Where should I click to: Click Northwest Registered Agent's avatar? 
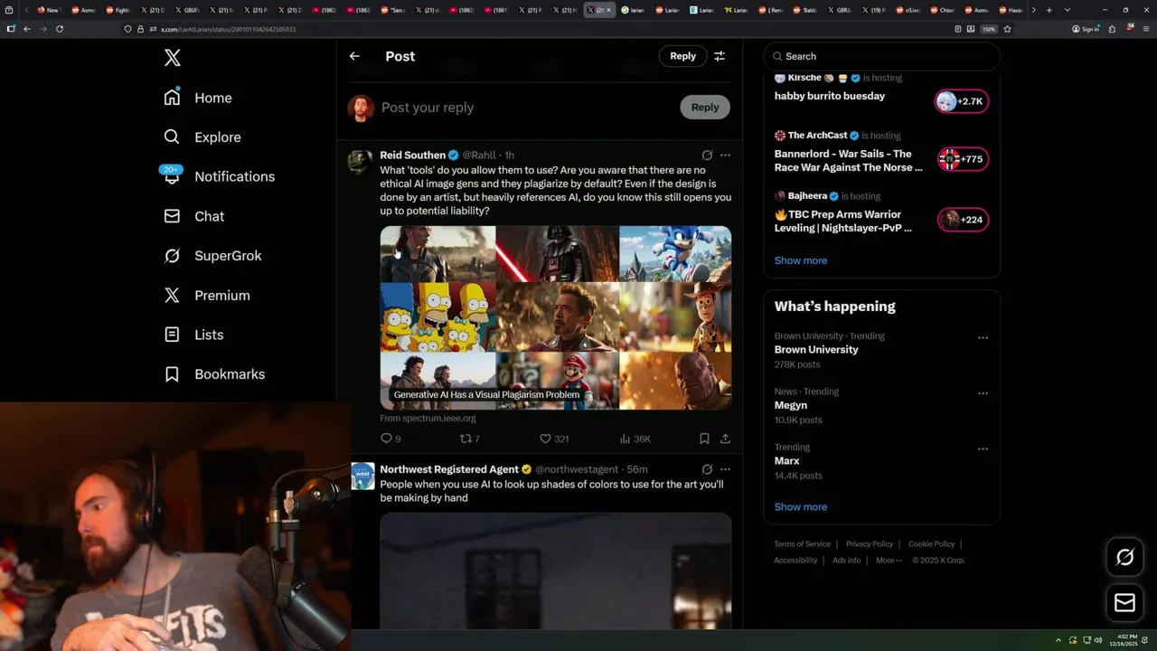click(362, 476)
